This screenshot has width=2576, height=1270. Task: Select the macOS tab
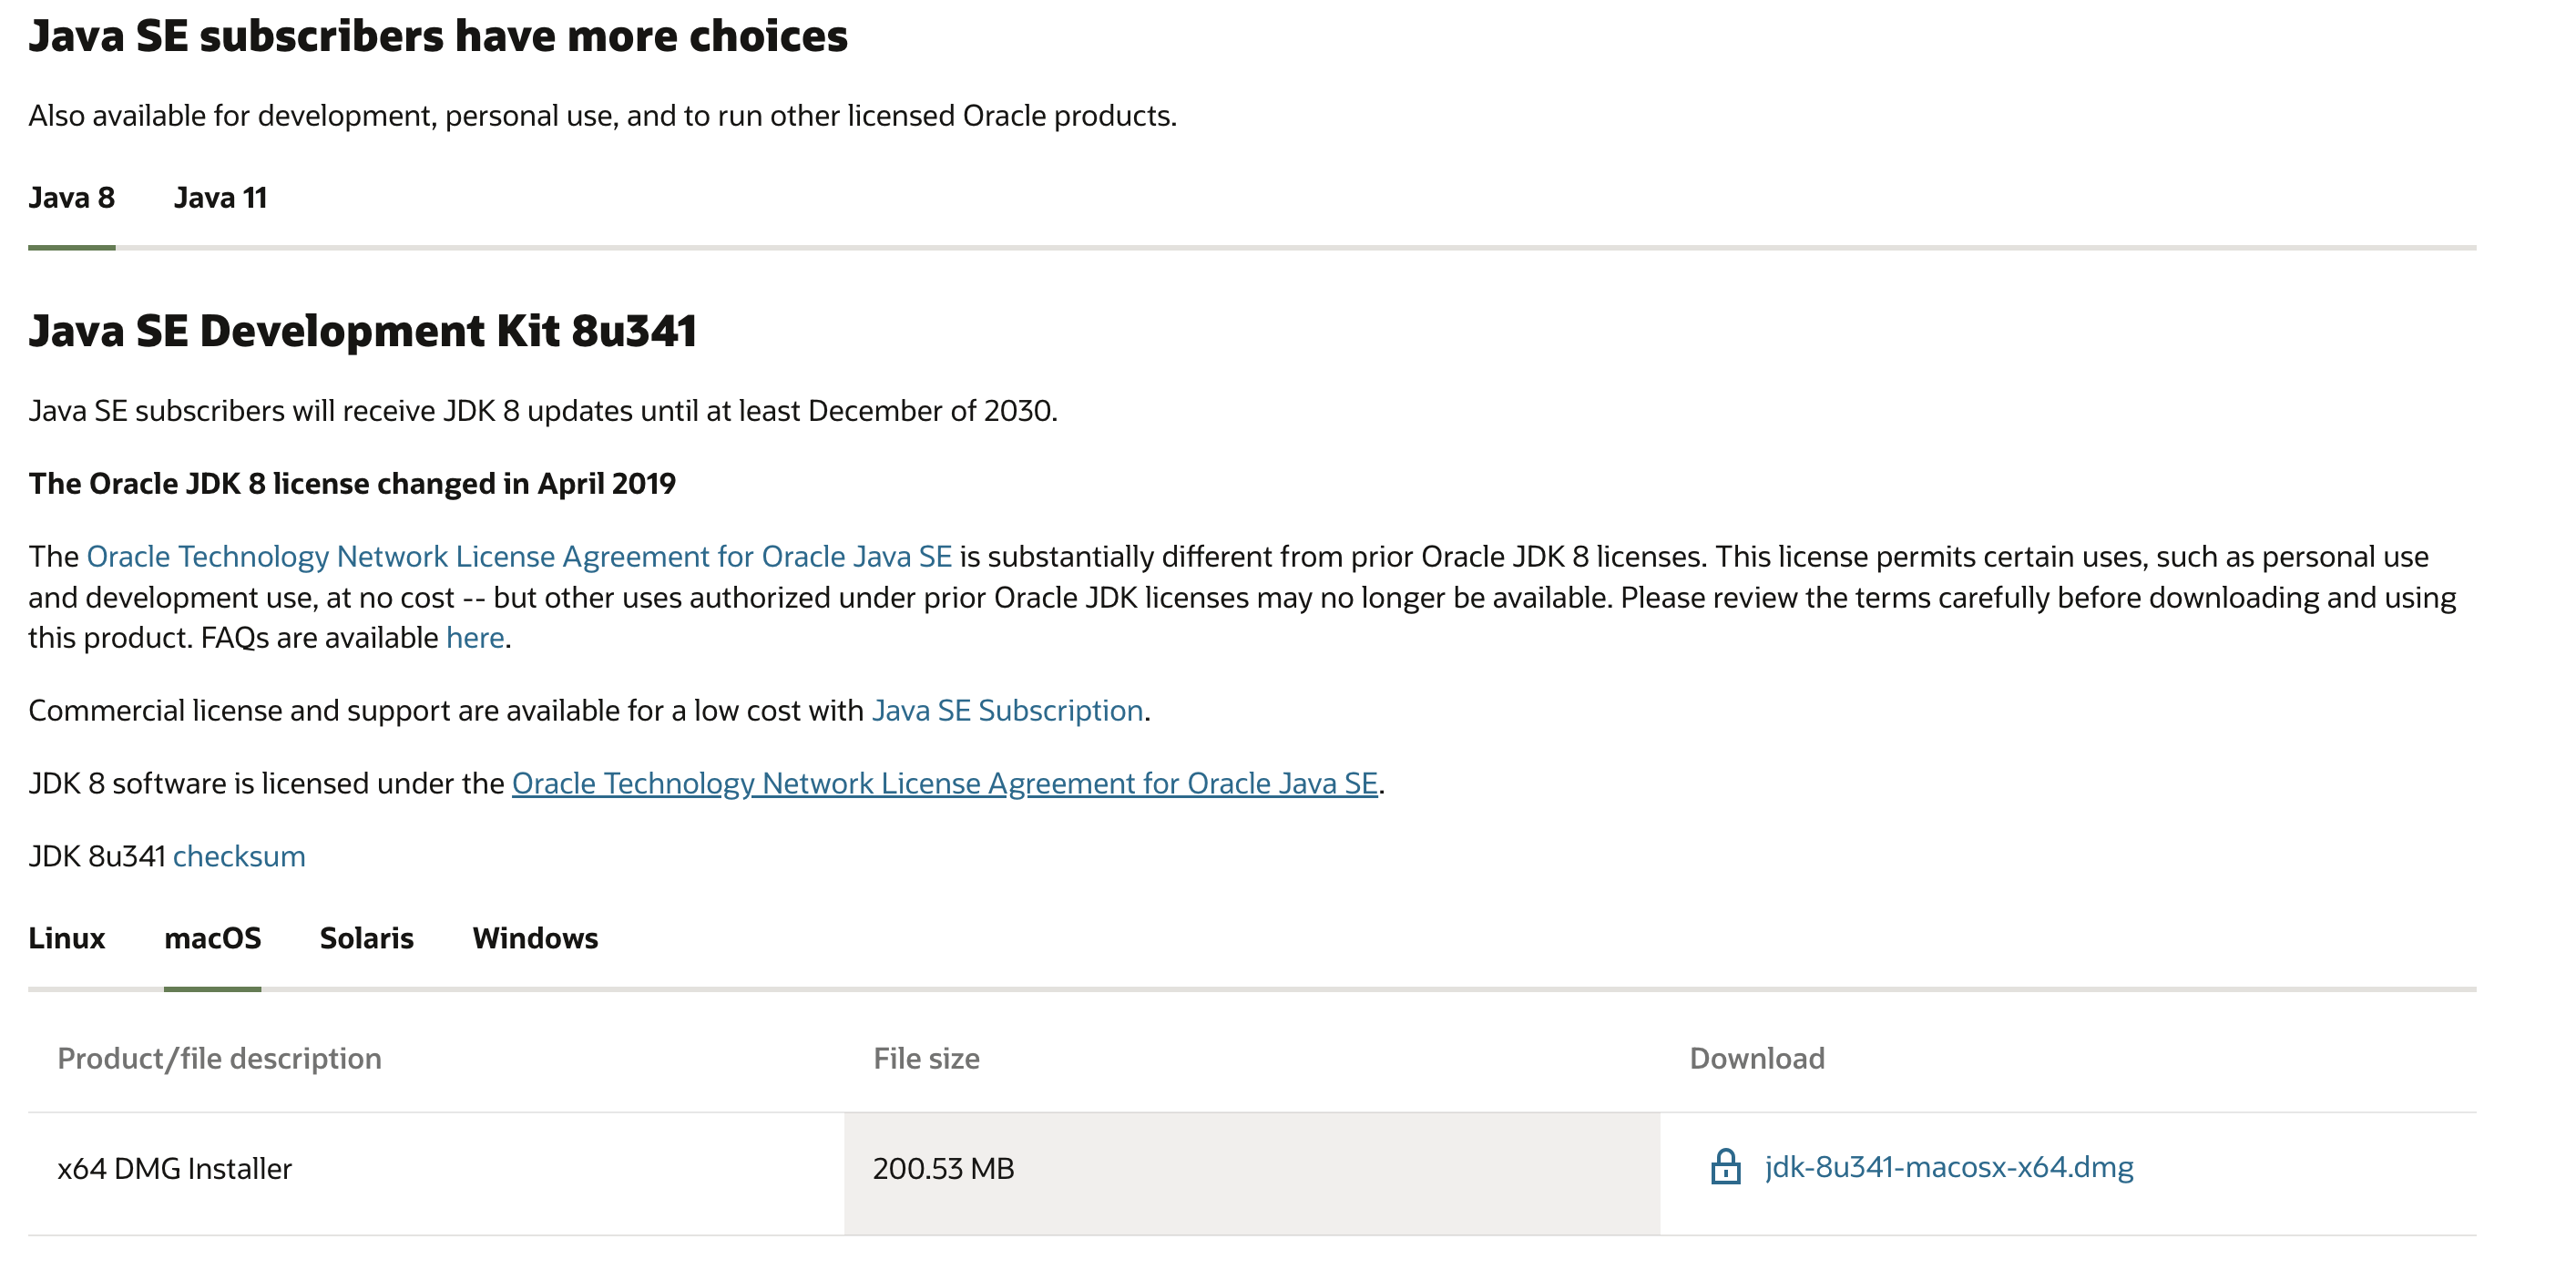click(213, 938)
